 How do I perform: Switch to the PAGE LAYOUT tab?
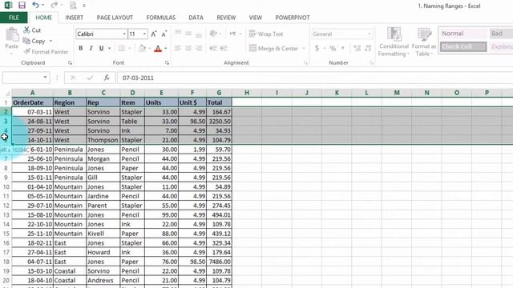click(115, 18)
